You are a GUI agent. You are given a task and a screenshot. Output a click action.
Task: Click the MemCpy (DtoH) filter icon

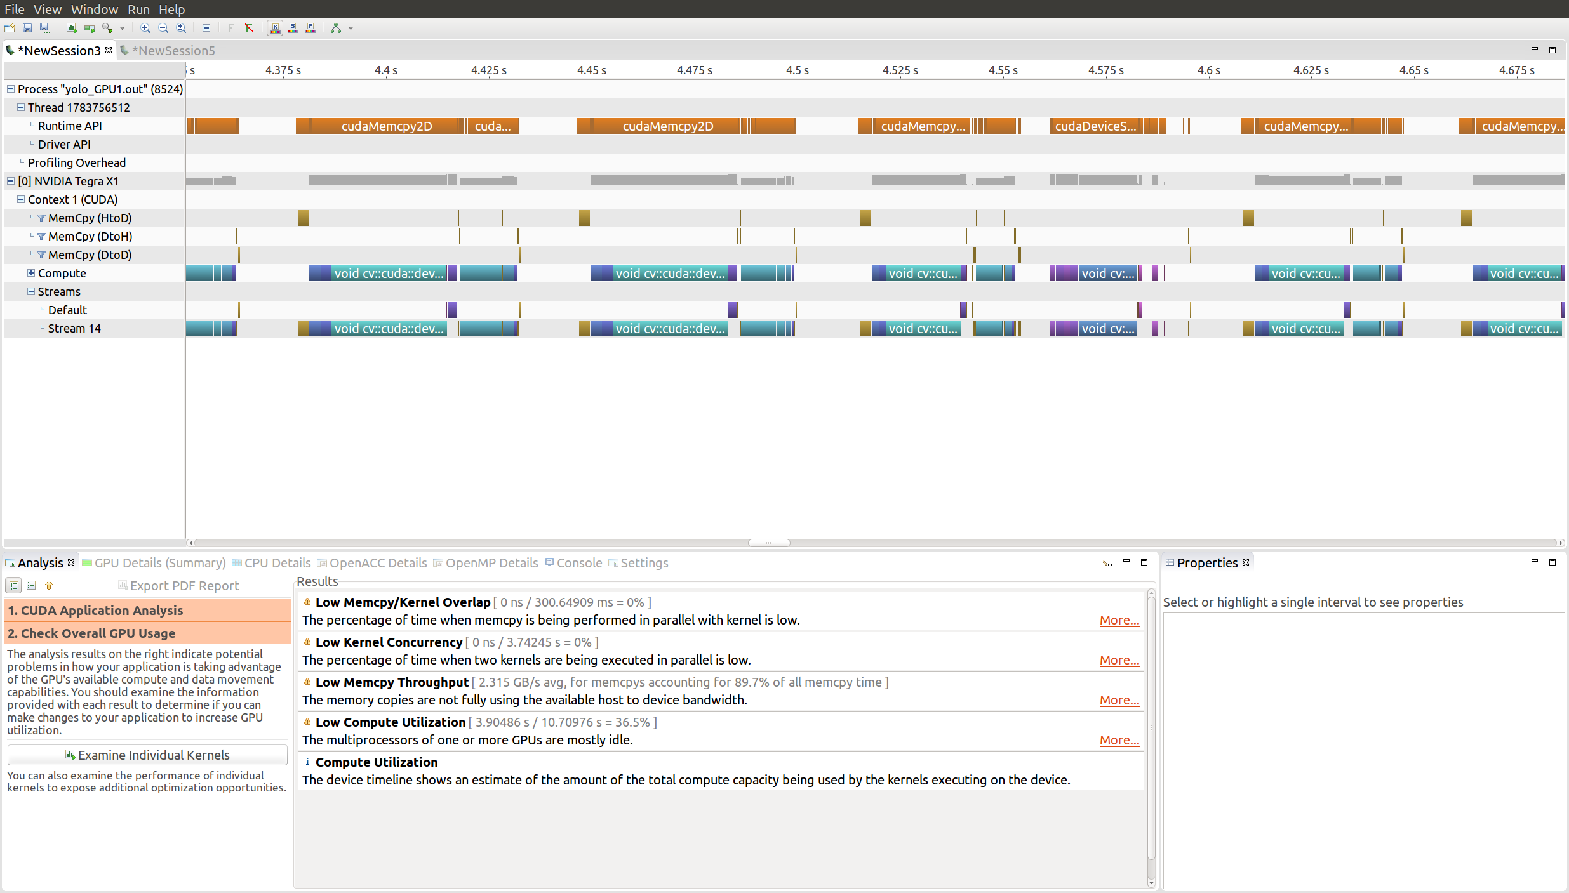tap(41, 236)
